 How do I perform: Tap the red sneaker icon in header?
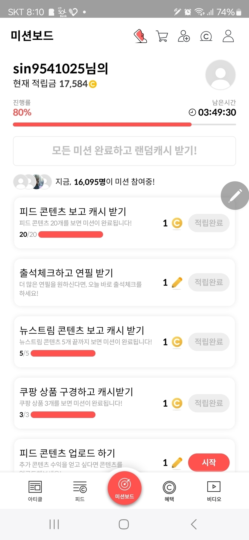pos(140,36)
